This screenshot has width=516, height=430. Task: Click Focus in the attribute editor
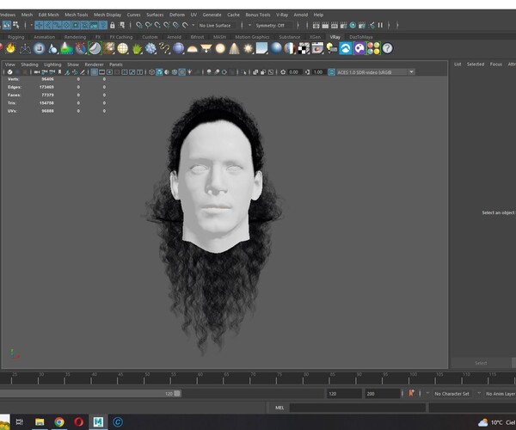[x=496, y=64]
